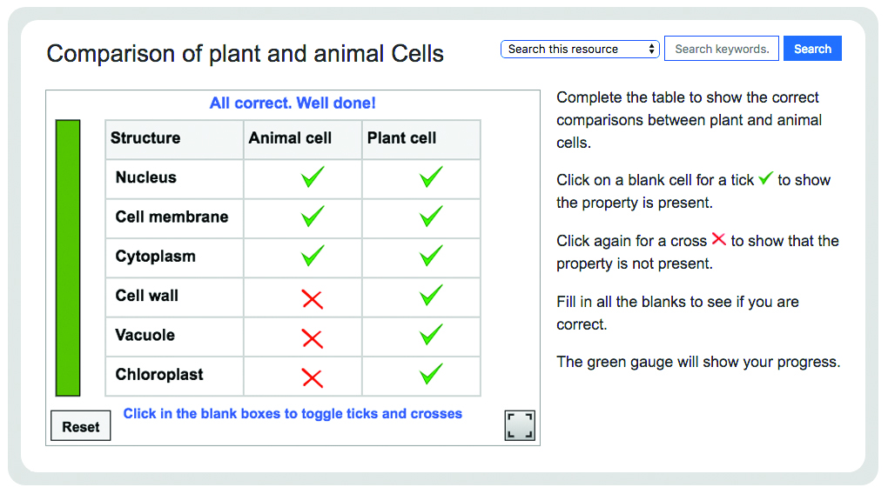The height and width of the screenshot is (494, 888).
Task: Toggle the Chloroplast animal cell cross
Action: click(x=312, y=378)
